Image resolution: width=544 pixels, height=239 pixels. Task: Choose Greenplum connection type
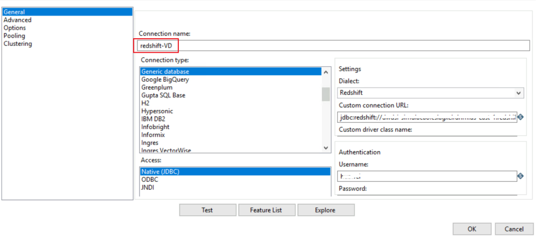231,88
